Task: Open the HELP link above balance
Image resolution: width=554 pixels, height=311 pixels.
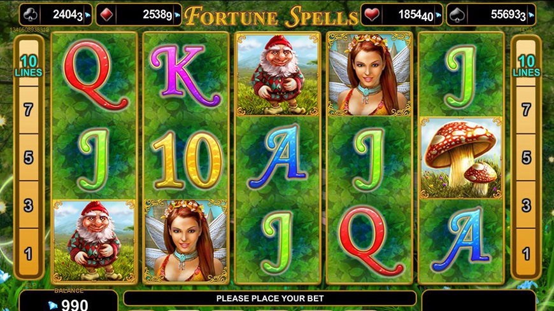Action: 29,285
